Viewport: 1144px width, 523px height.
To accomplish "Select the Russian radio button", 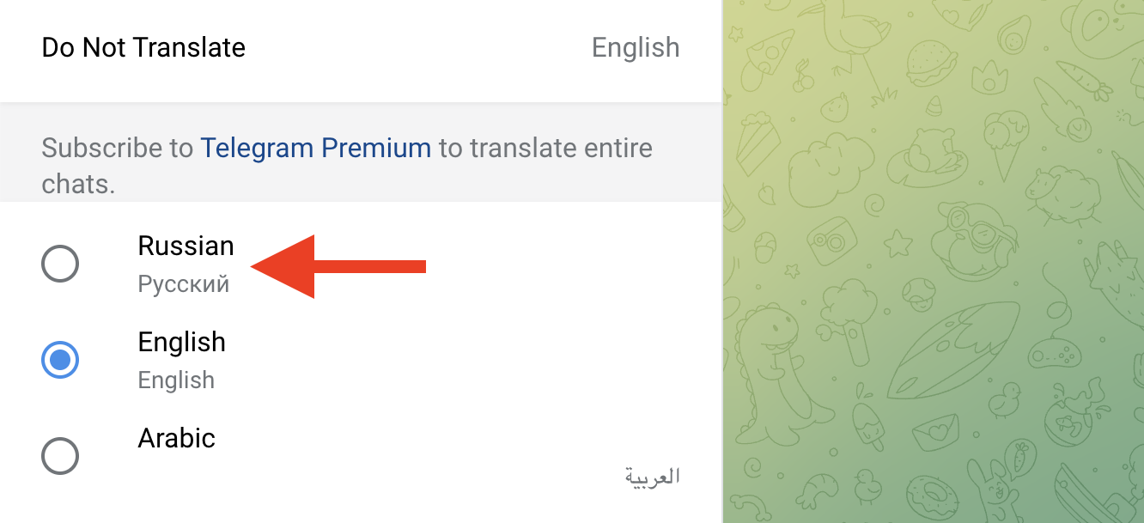I will [60, 264].
